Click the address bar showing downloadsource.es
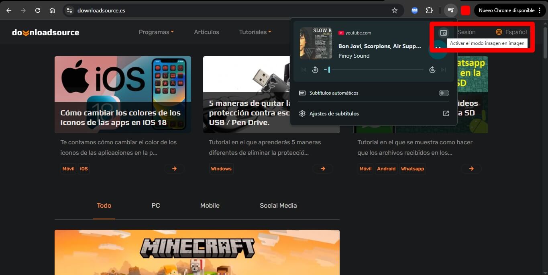 click(233, 10)
